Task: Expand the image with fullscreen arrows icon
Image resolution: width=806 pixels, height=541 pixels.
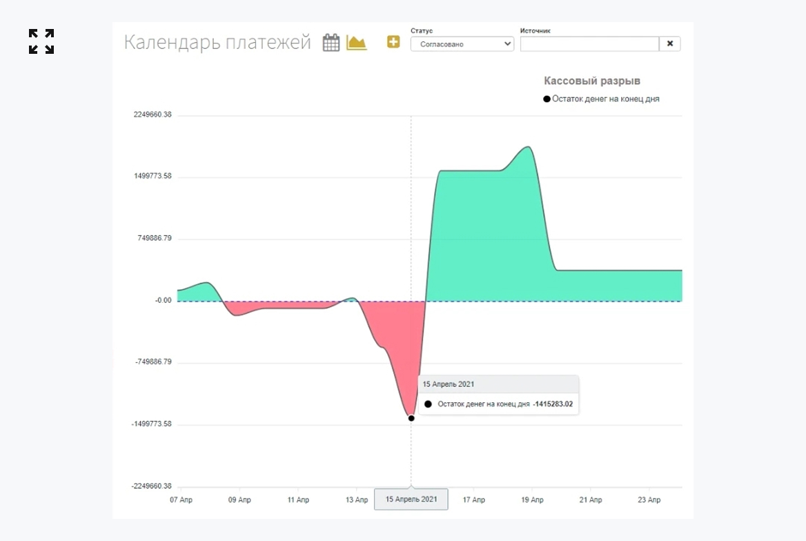Action: click(x=41, y=41)
